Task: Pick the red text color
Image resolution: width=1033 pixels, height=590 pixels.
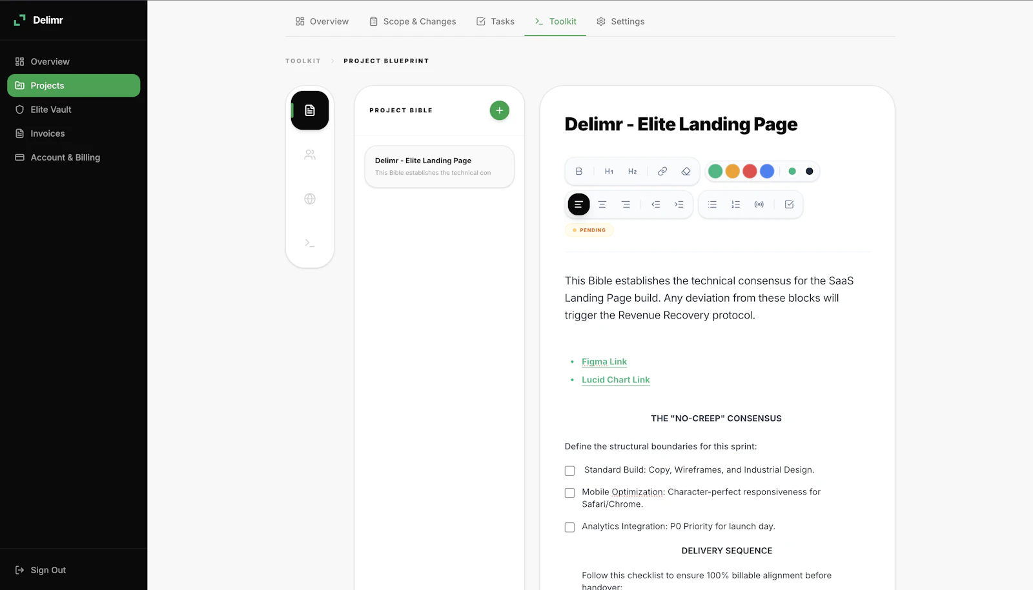Action: coord(750,172)
